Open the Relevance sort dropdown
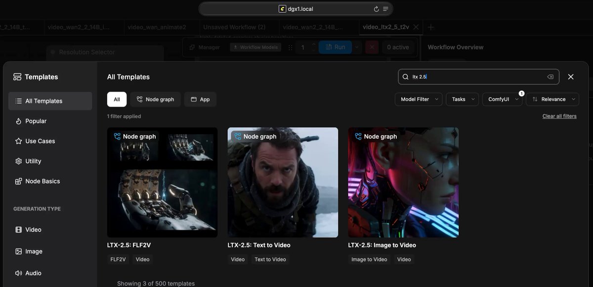This screenshot has height=287, width=593. click(552, 99)
